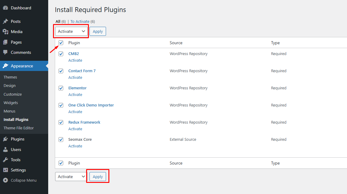Toggle the select-all checkbox in the table footer

(x=61, y=163)
